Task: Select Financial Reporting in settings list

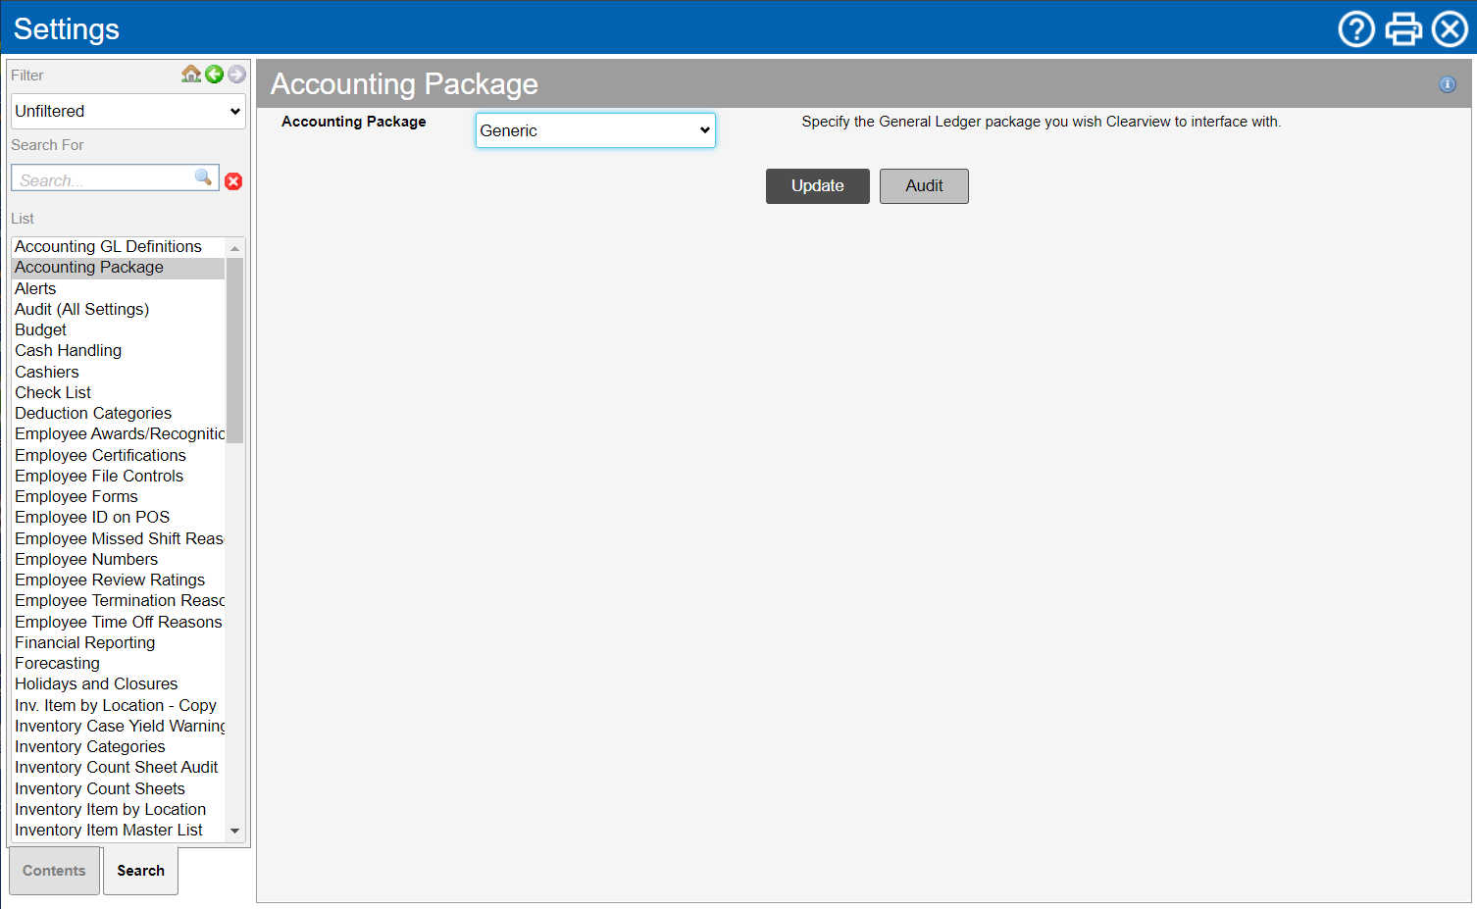Action: 85,643
